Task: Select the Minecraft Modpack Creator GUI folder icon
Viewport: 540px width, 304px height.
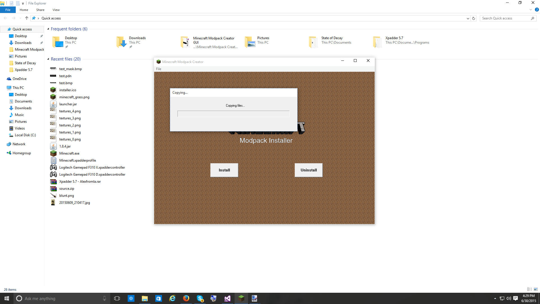Action: tap(186, 42)
